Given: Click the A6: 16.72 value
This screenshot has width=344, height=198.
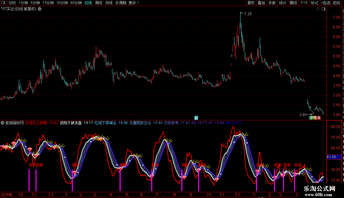Looking at the screenshot, I should pyautogui.click(x=199, y=123).
